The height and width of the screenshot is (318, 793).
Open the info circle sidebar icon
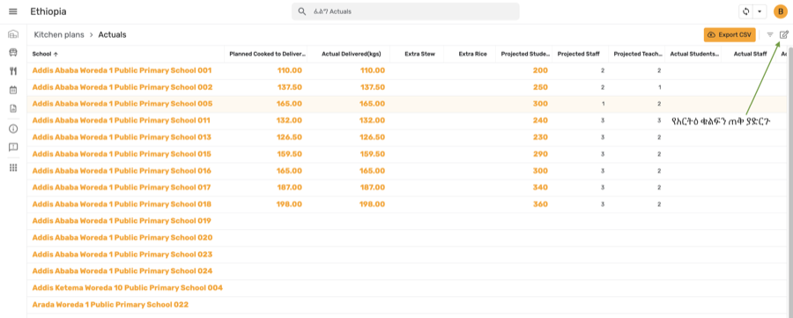tap(13, 129)
